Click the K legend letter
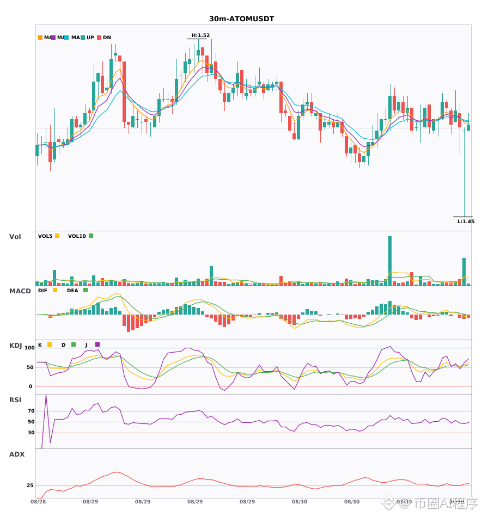 pyautogui.click(x=40, y=345)
